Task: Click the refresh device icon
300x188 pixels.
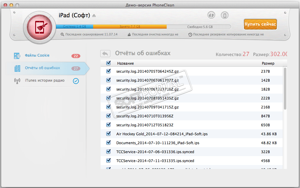Action: pyautogui.click(x=211, y=15)
